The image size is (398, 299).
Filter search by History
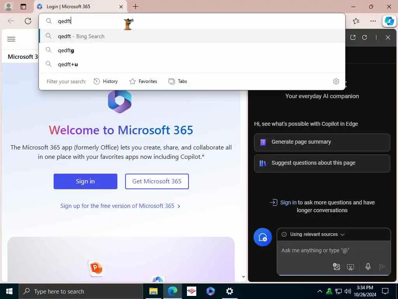[x=106, y=81]
